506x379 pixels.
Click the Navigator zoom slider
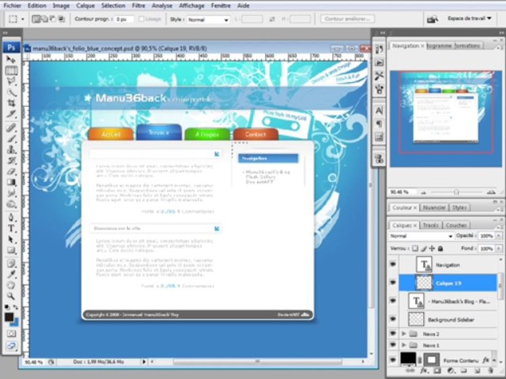pos(456,192)
